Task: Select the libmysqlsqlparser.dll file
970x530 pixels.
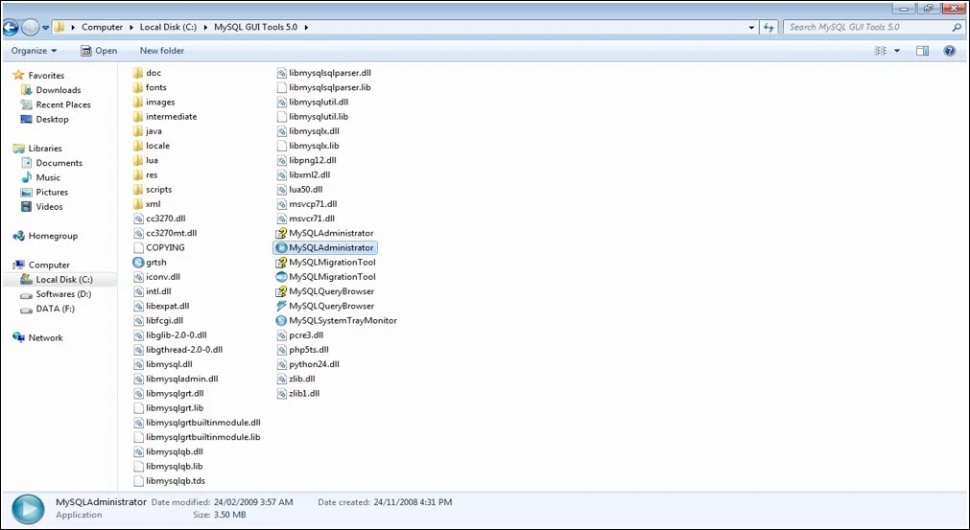Action: [323, 73]
